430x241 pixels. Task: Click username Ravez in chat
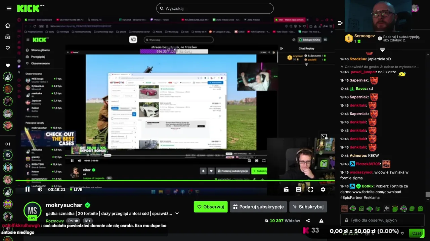[361, 89]
